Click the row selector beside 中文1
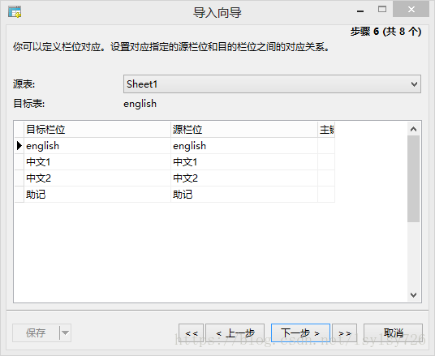Viewport: 435px width, 356px height. tap(19, 162)
